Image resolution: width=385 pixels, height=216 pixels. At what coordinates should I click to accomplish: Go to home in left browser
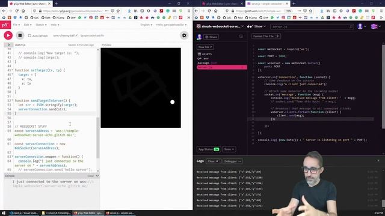tap(23, 11)
